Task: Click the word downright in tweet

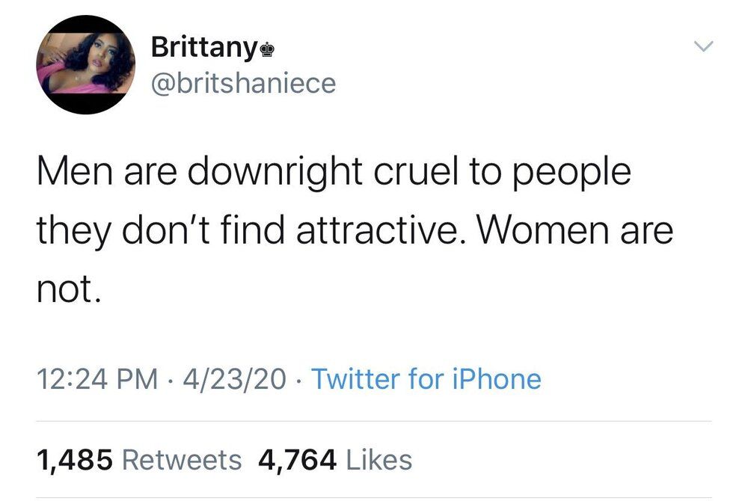Action: (275, 173)
